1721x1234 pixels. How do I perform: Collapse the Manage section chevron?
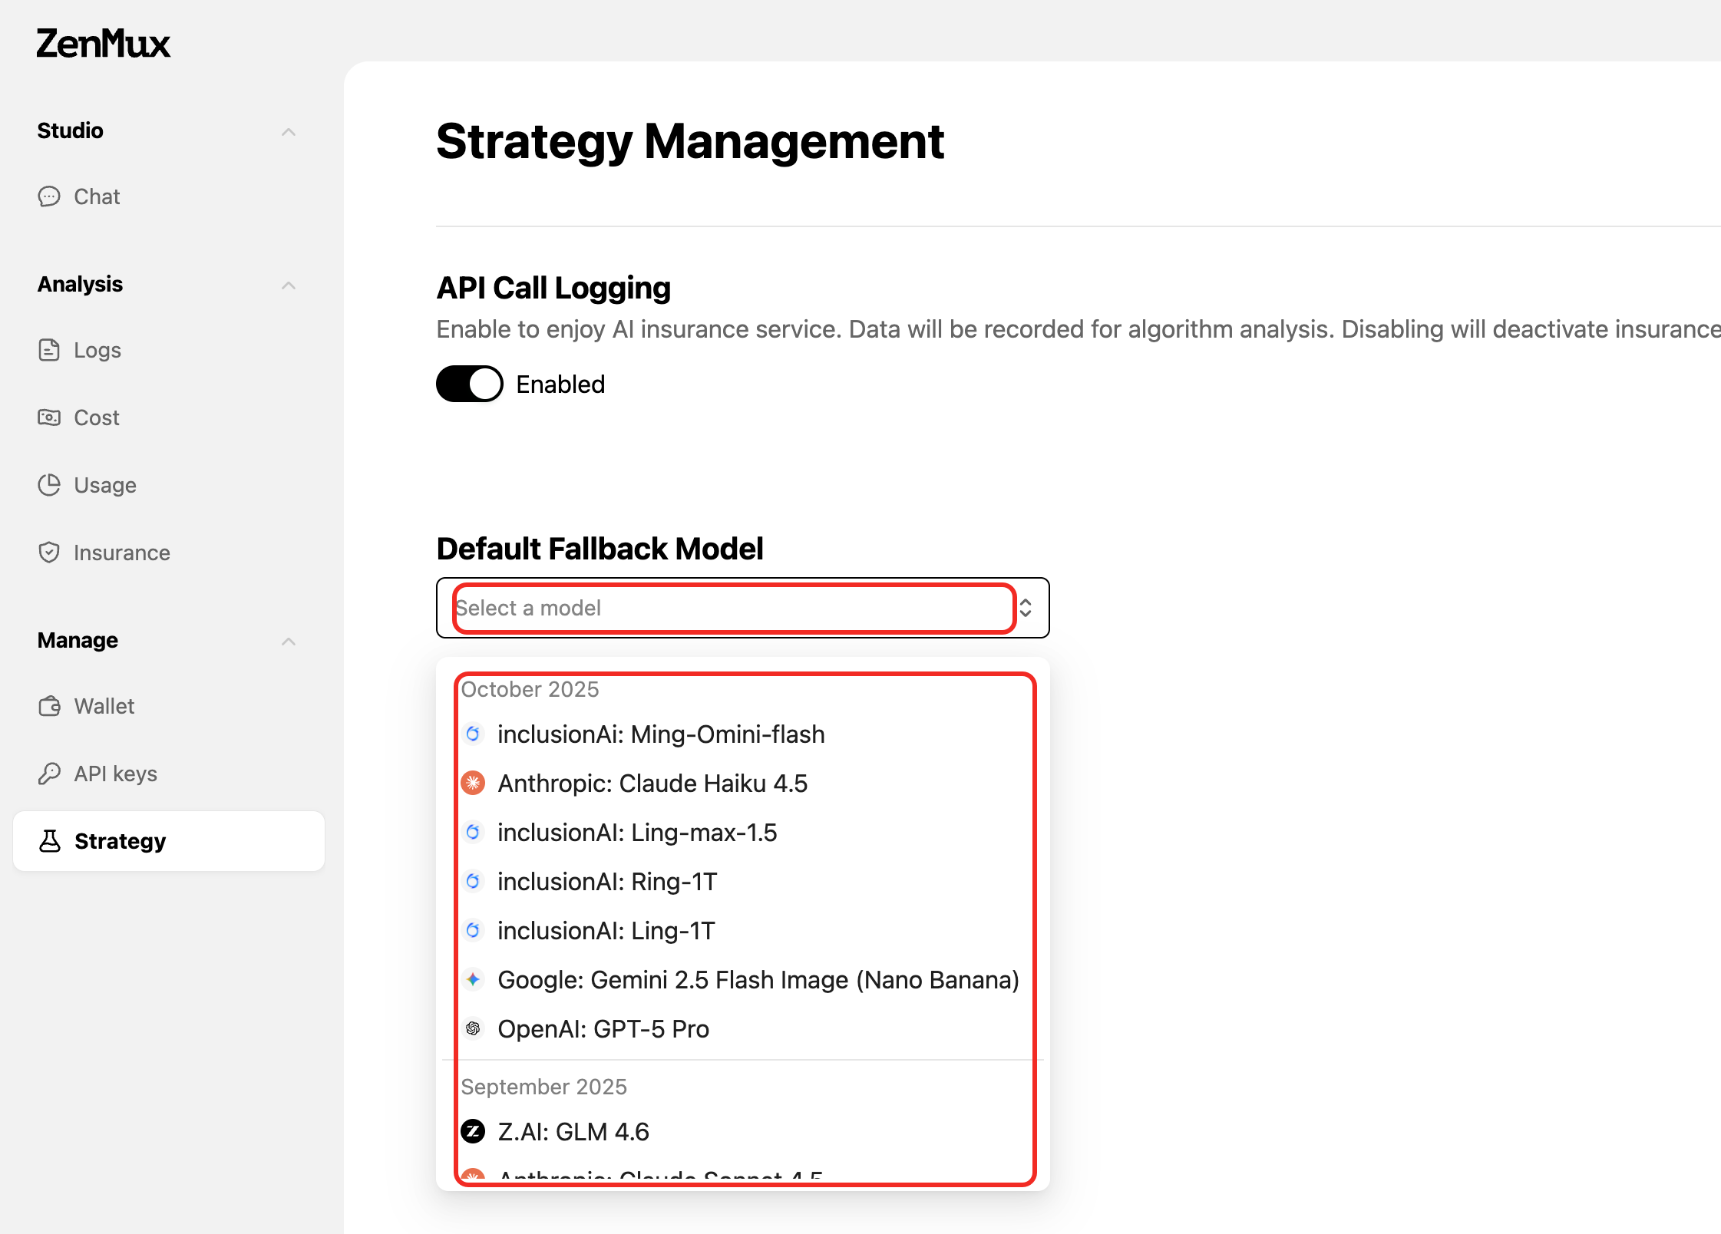[x=289, y=641]
